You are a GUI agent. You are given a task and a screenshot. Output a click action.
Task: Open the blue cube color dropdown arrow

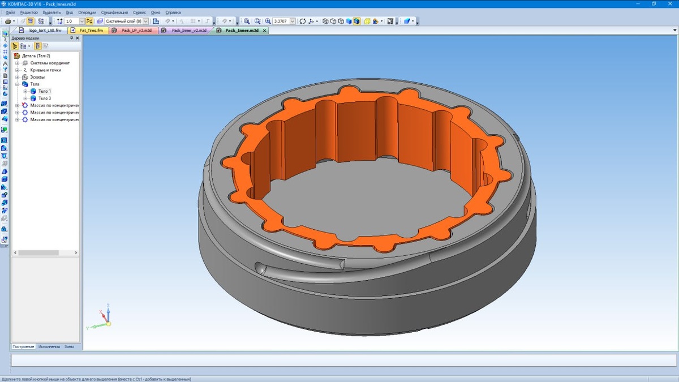(413, 21)
